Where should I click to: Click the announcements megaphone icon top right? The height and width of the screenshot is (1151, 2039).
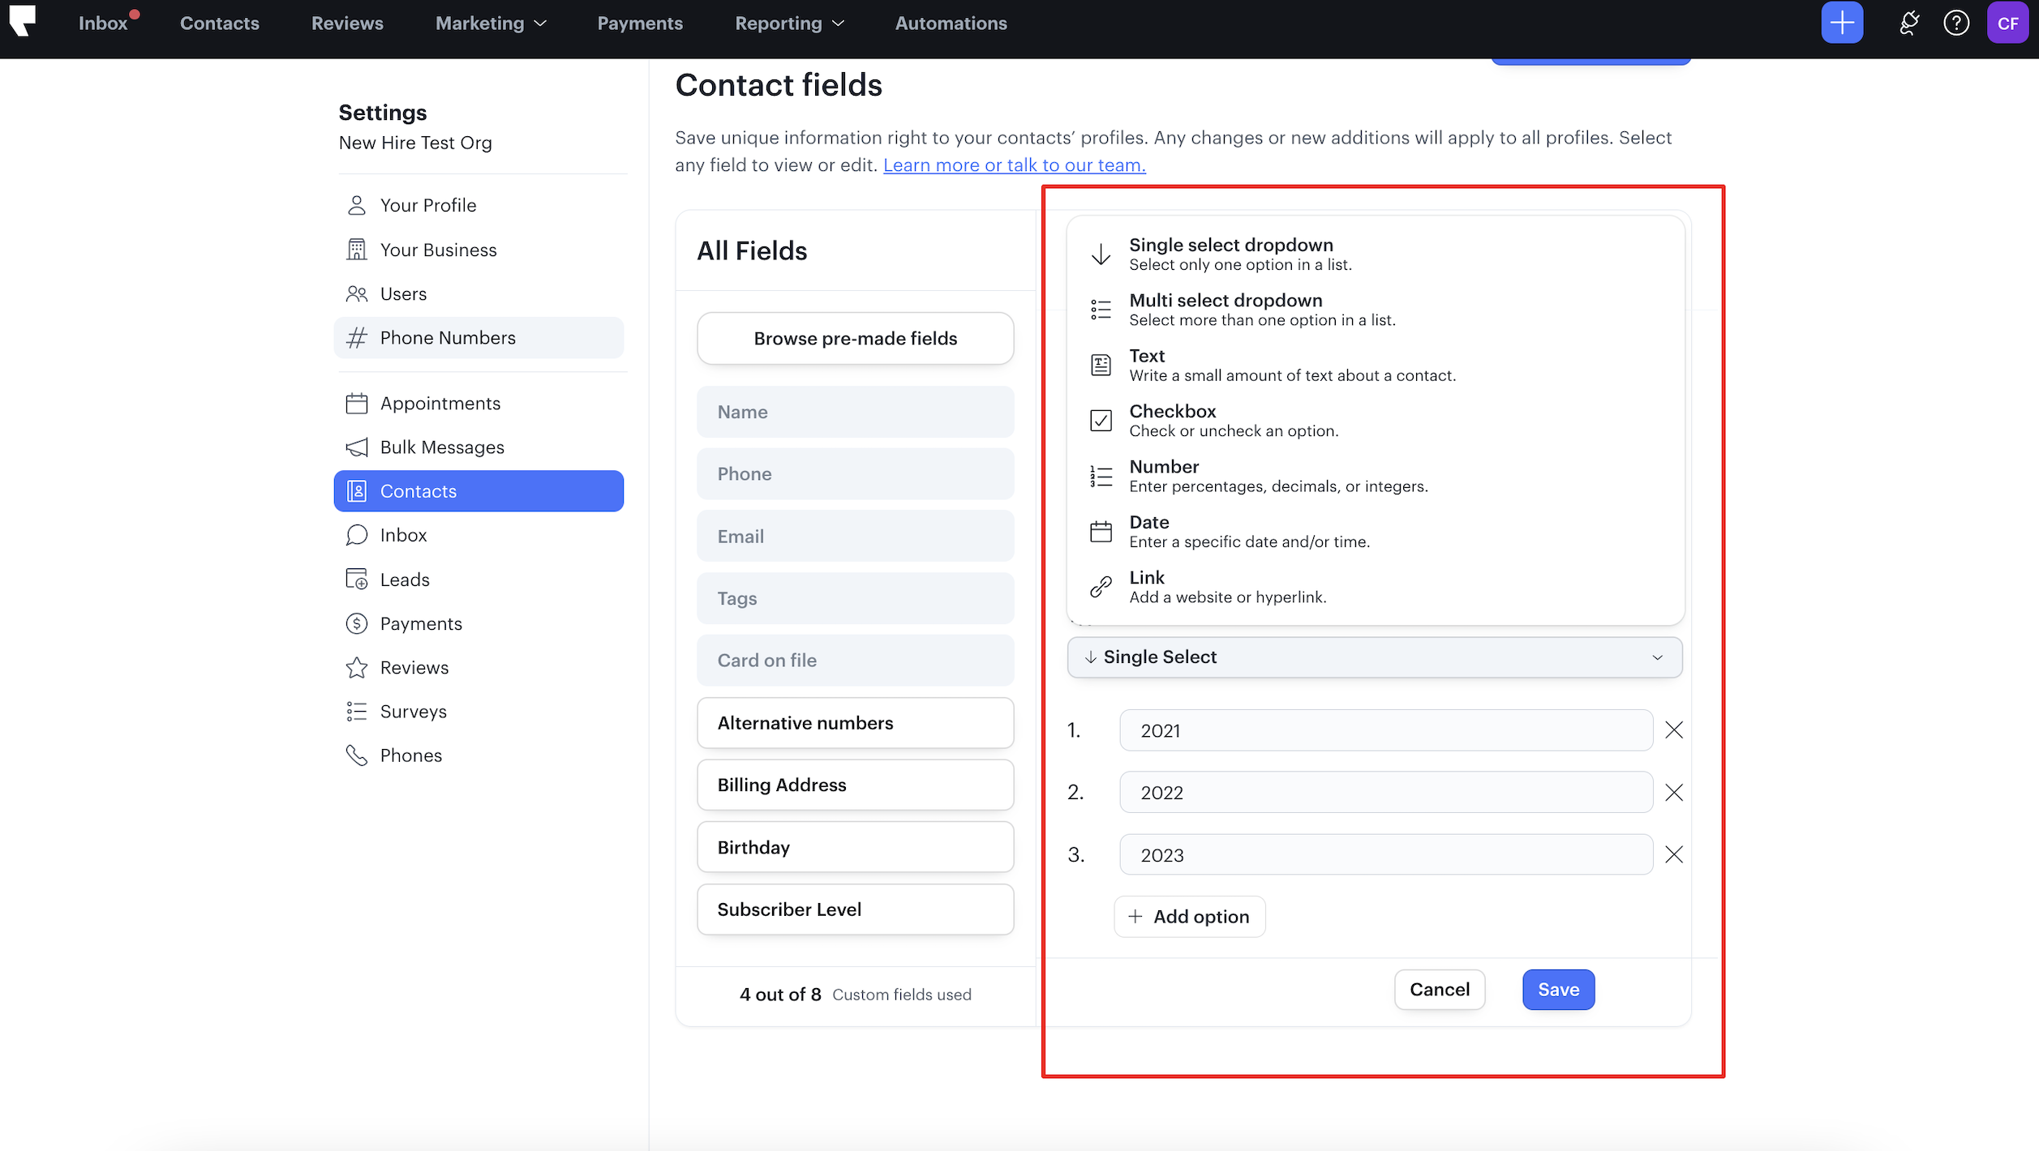pos(1909,23)
